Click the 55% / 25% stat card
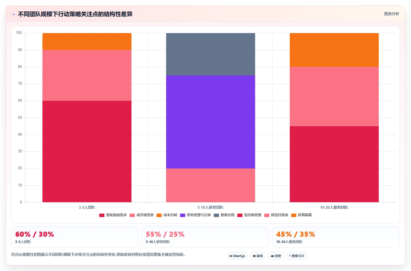 205,237
